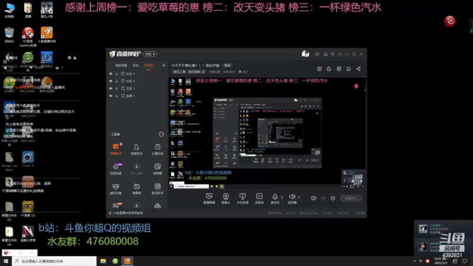Toggle visibility of 全屏 1 layer
The width and height of the screenshot is (473, 266).
point(111,96)
